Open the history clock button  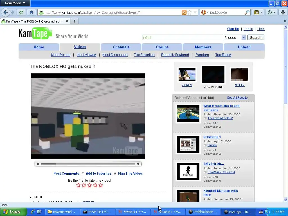(271, 12)
